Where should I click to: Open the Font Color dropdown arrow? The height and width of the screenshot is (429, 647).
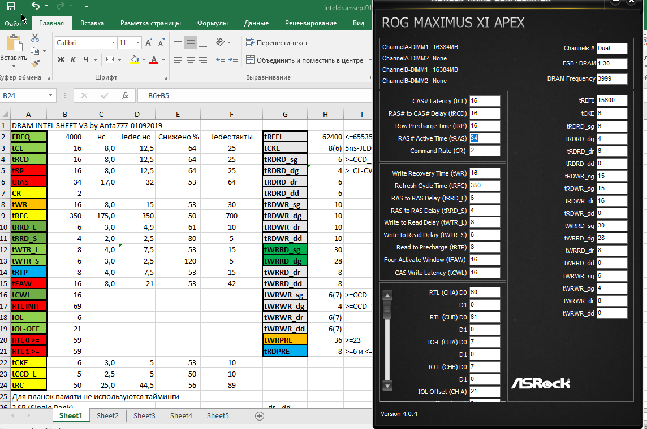pos(163,60)
